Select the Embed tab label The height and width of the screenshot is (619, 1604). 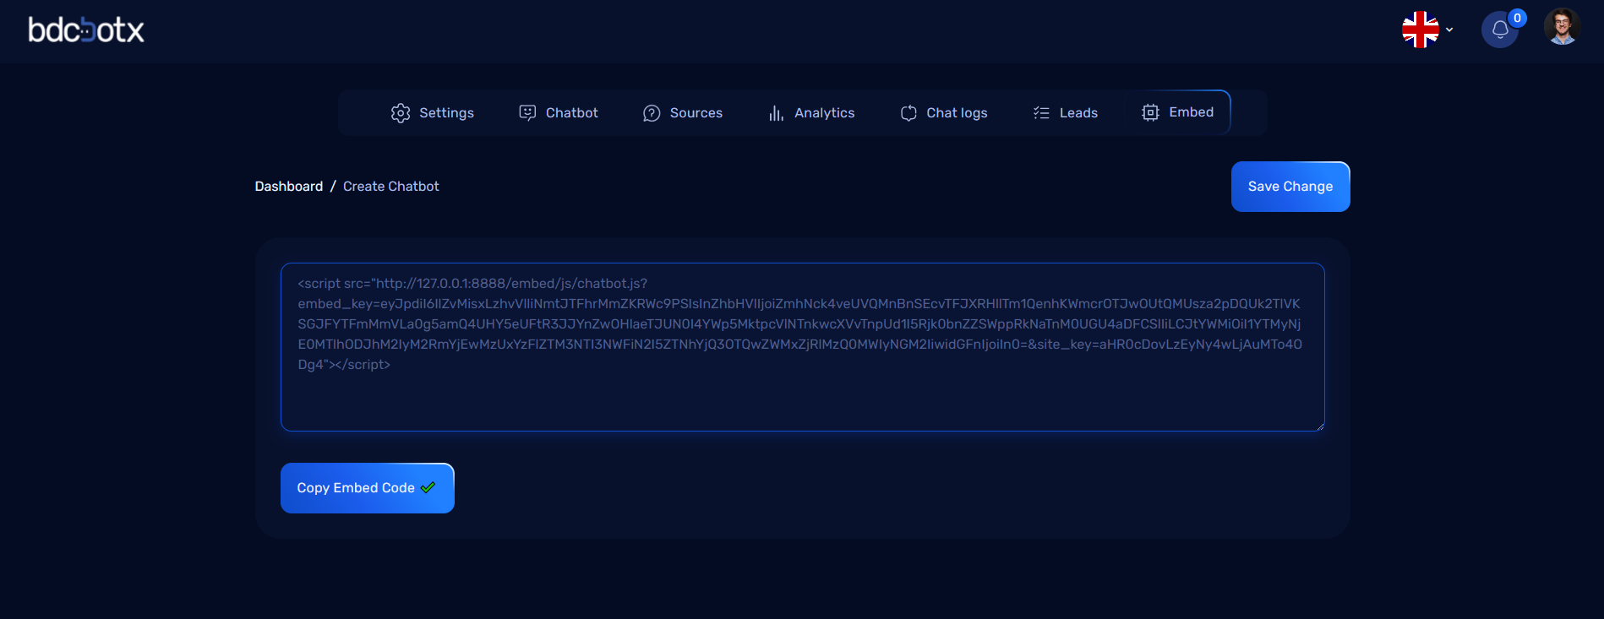pos(1192,112)
